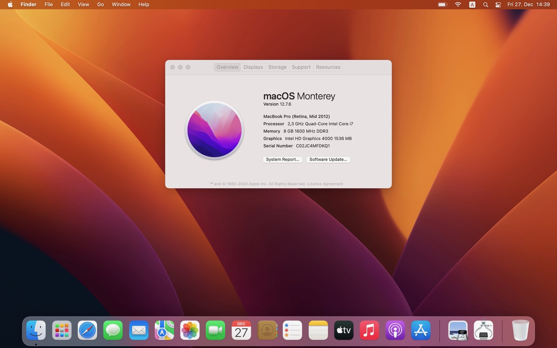
Task: Launch Apple TV from the Dock
Action: click(x=344, y=330)
